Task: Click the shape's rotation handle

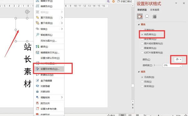Action: [27, 12]
